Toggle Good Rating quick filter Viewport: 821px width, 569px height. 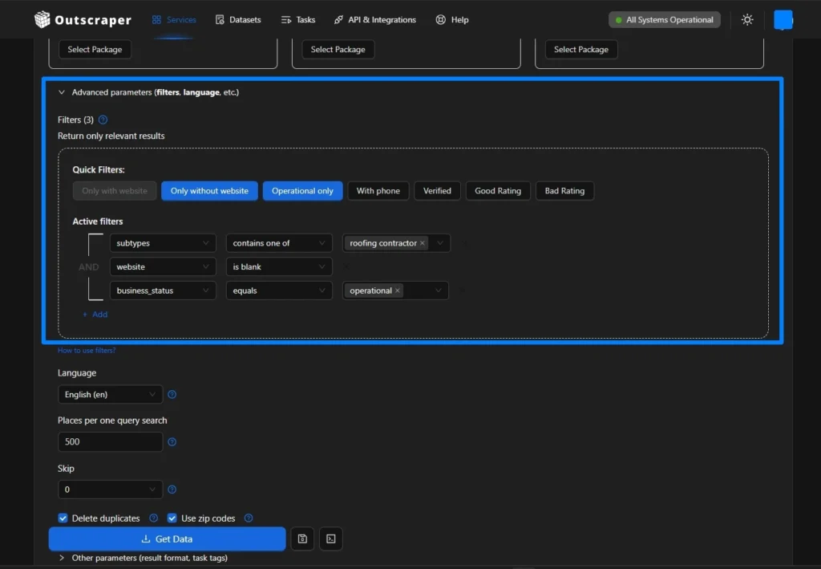(x=498, y=191)
